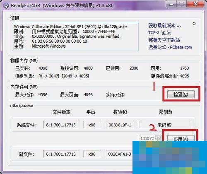Click the 校验和 column header

tap(120, 112)
